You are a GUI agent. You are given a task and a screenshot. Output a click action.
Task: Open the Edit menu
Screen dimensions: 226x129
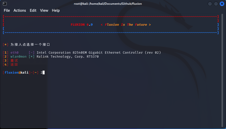(33, 10)
